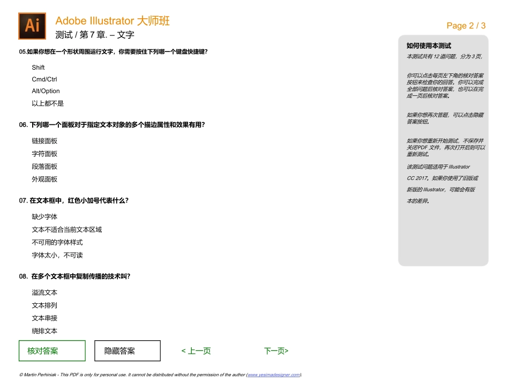Select answer Shift for question 05
509x382 pixels.
point(38,67)
